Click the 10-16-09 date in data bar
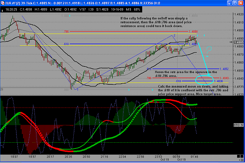 point(117,9)
